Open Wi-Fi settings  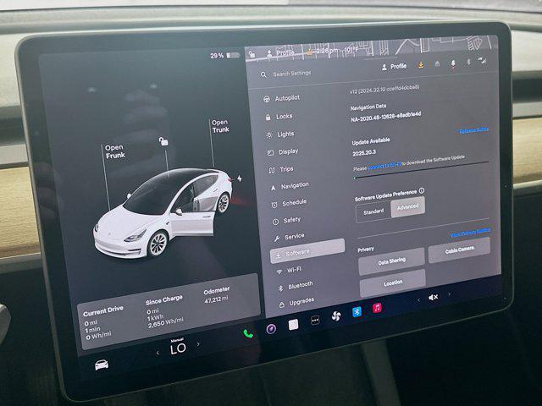tap(289, 271)
